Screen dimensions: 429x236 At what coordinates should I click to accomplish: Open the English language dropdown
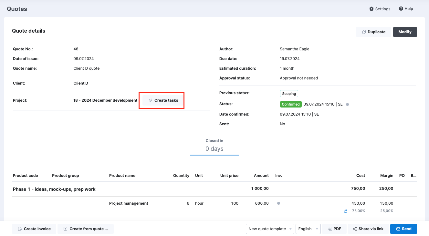tap(308, 229)
